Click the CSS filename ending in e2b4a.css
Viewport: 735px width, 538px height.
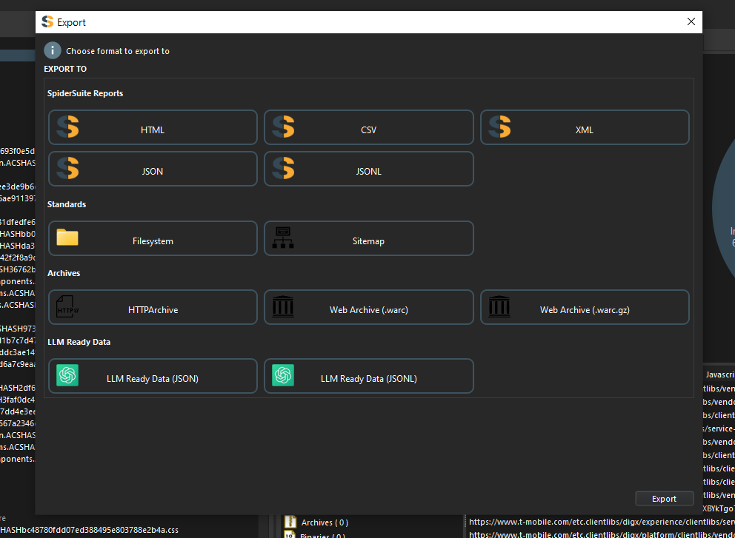point(89,530)
